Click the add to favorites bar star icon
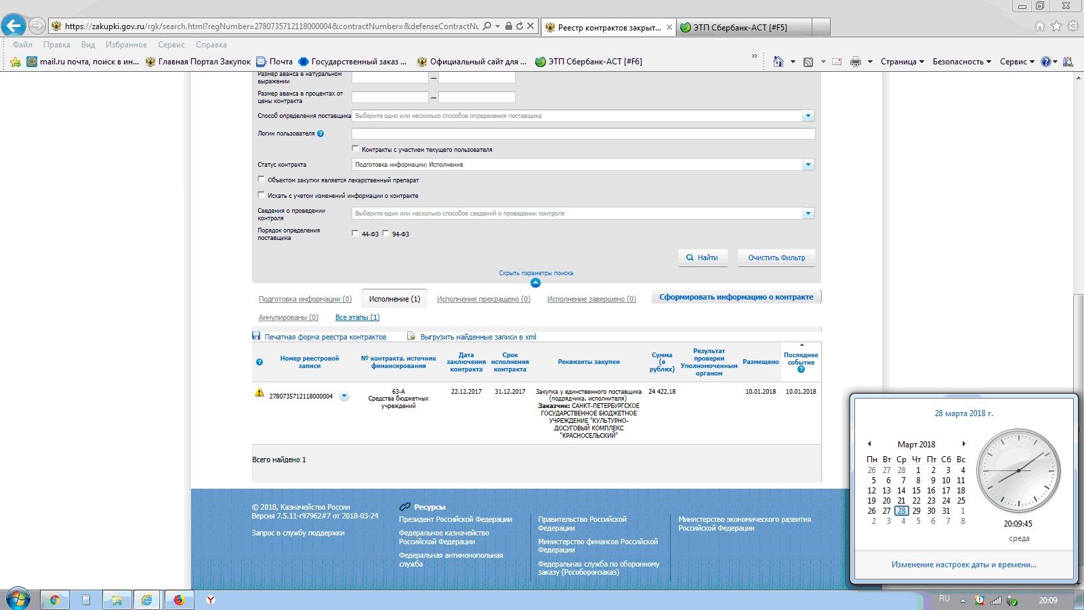The width and height of the screenshot is (1084, 610). [16, 62]
